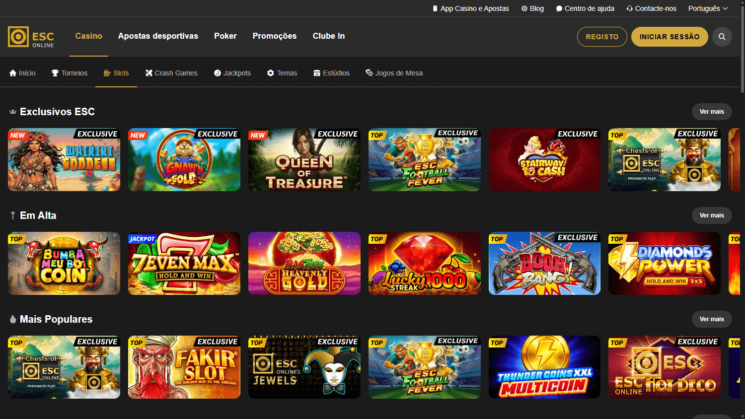Image resolution: width=745 pixels, height=419 pixels.
Task: Click the store icon beside Estúdios
Action: [x=317, y=73]
